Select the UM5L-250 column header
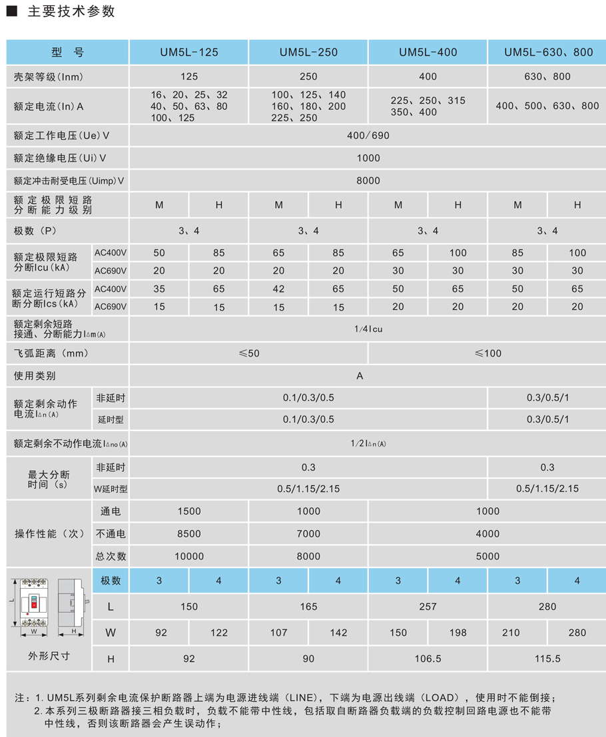Image resolution: width=606 pixels, height=737 pixels. coord(308,52)
